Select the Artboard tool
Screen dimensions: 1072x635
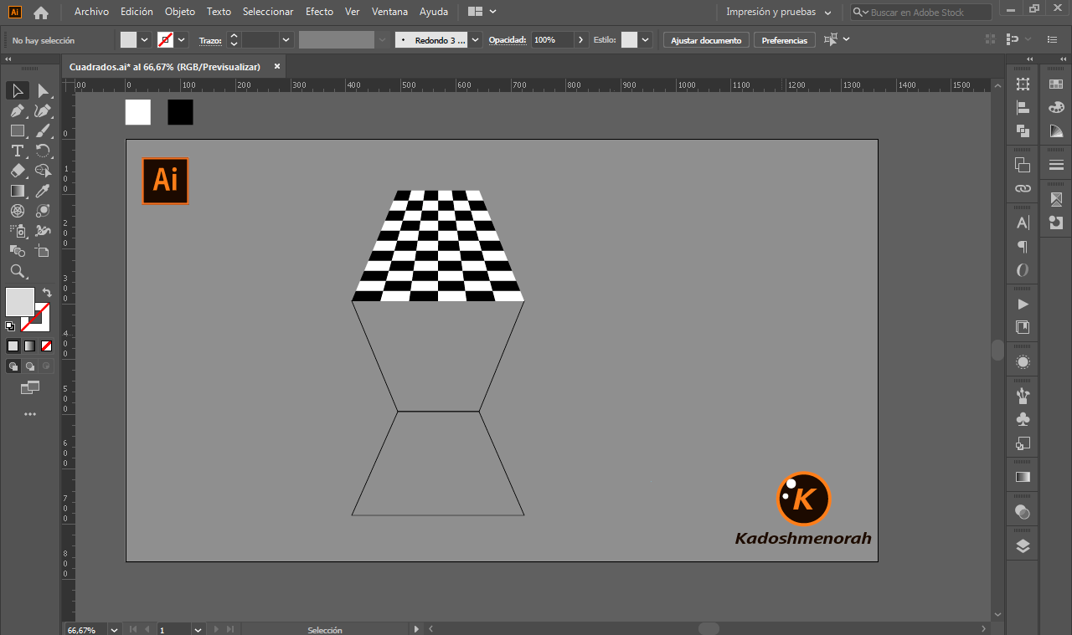pos(43,250)
